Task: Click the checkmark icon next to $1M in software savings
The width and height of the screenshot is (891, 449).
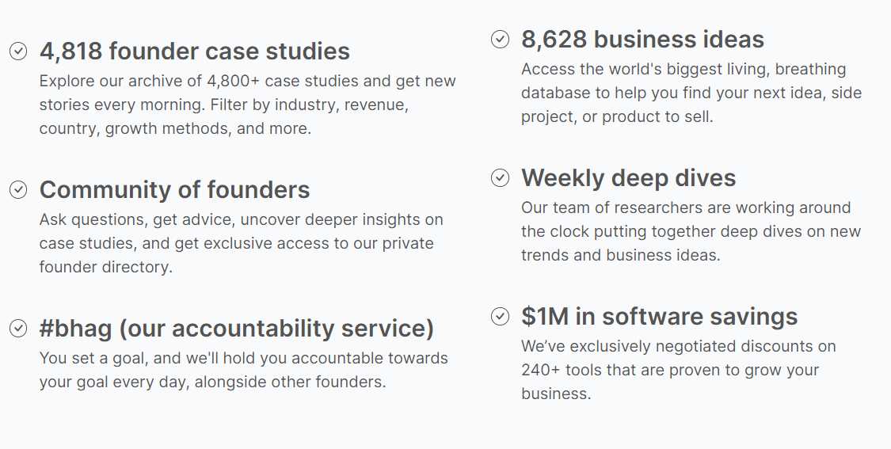Action: click(500, 317)
